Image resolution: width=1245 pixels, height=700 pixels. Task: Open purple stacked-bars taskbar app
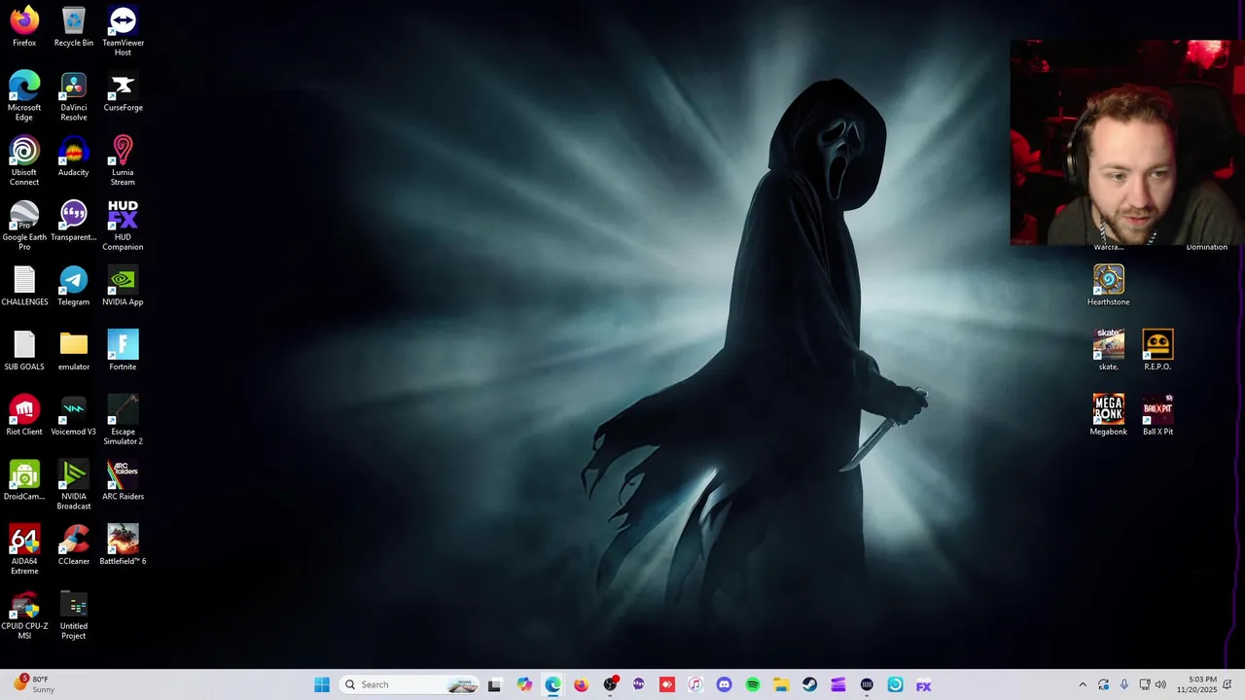coord(838,684)
